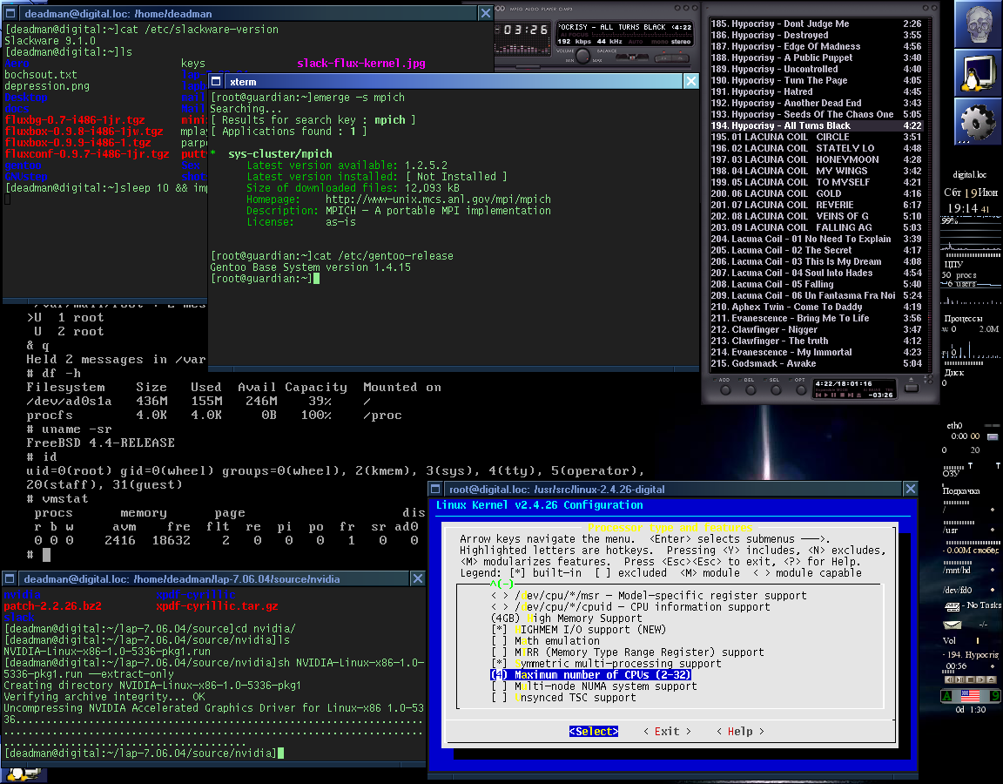Click the <Select> button in kernel config

pyautogui.click(x=594, y=732)
